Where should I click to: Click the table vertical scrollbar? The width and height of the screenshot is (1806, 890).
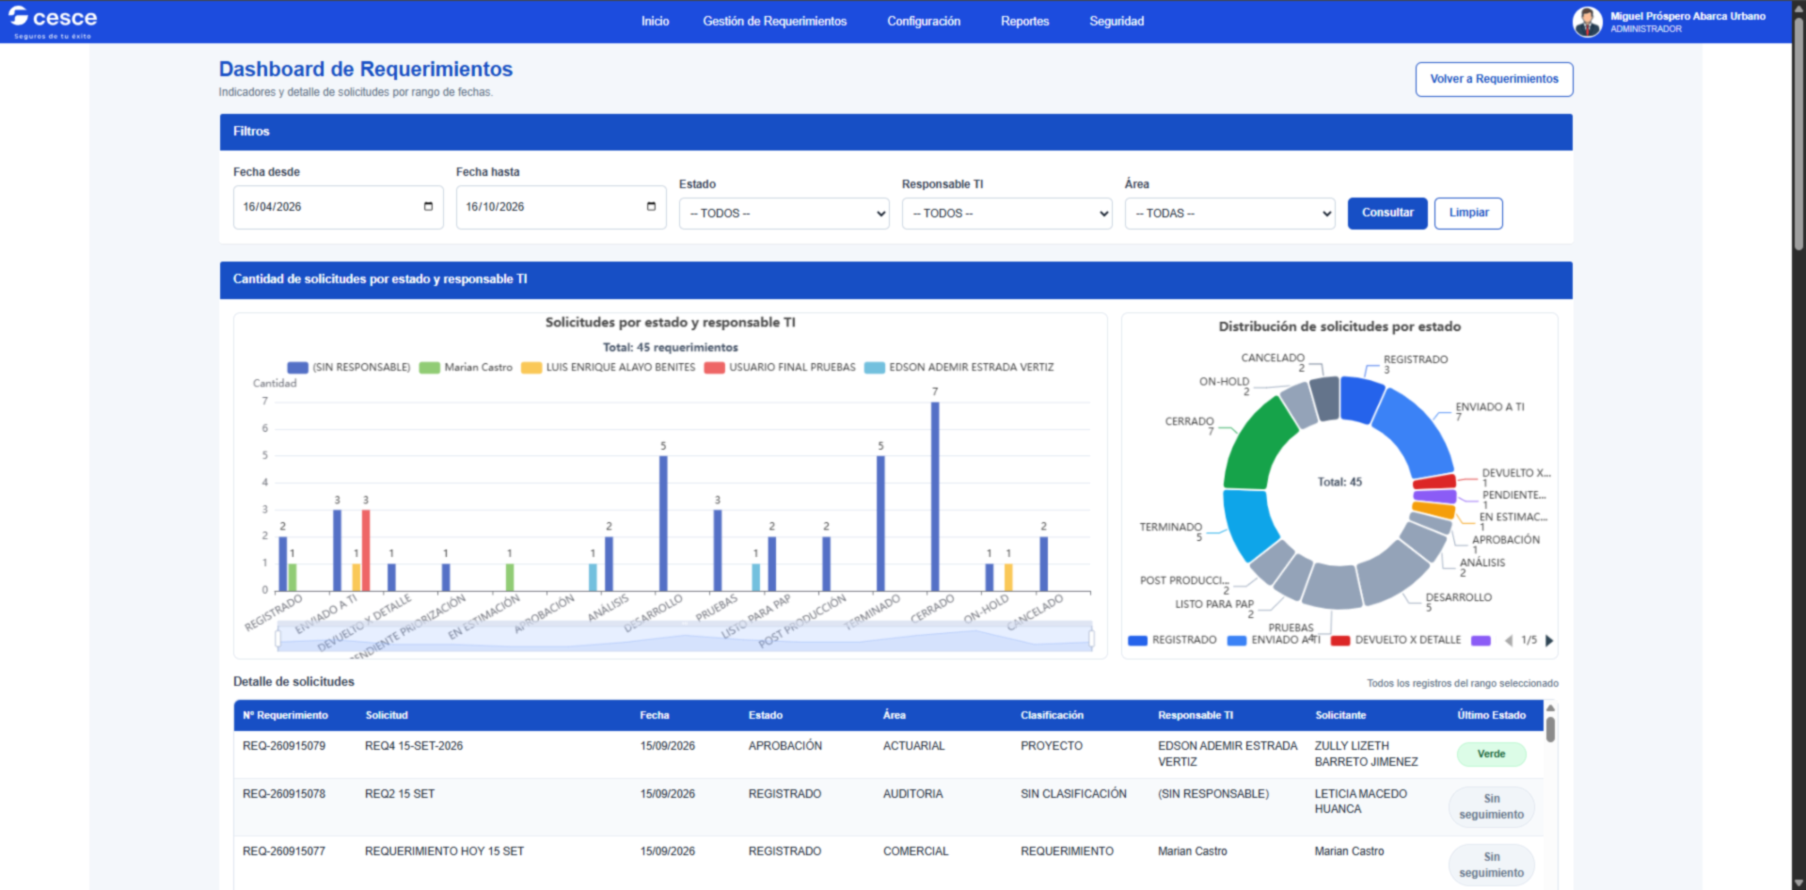coord(1550,730)
